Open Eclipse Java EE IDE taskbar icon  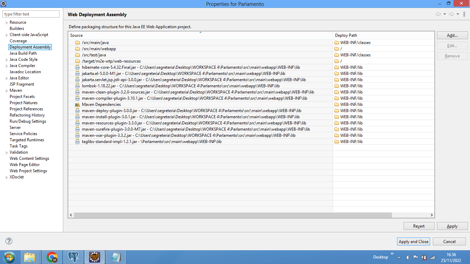pos(94,257)
